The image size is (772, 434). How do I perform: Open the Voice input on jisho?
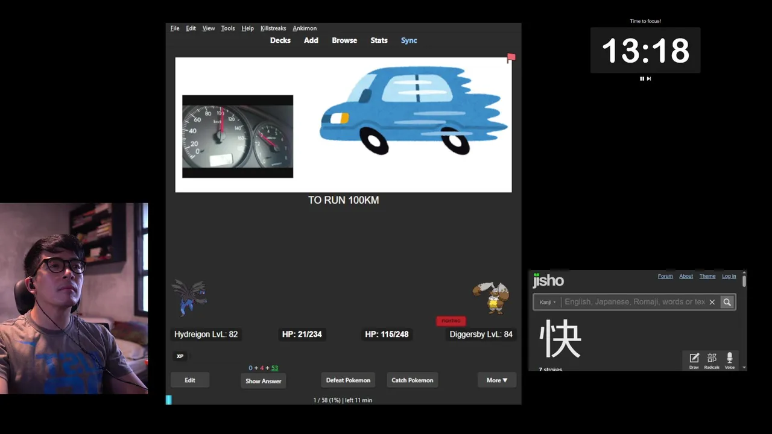[730, 360]
